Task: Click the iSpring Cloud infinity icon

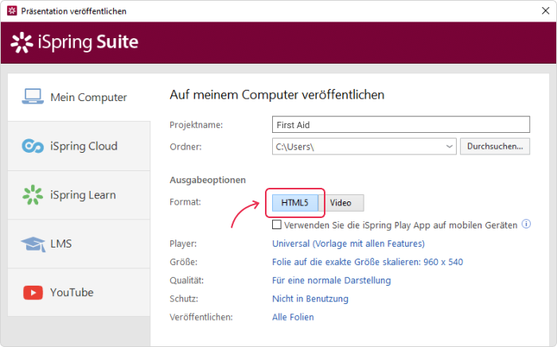Action: click(33, 146)
